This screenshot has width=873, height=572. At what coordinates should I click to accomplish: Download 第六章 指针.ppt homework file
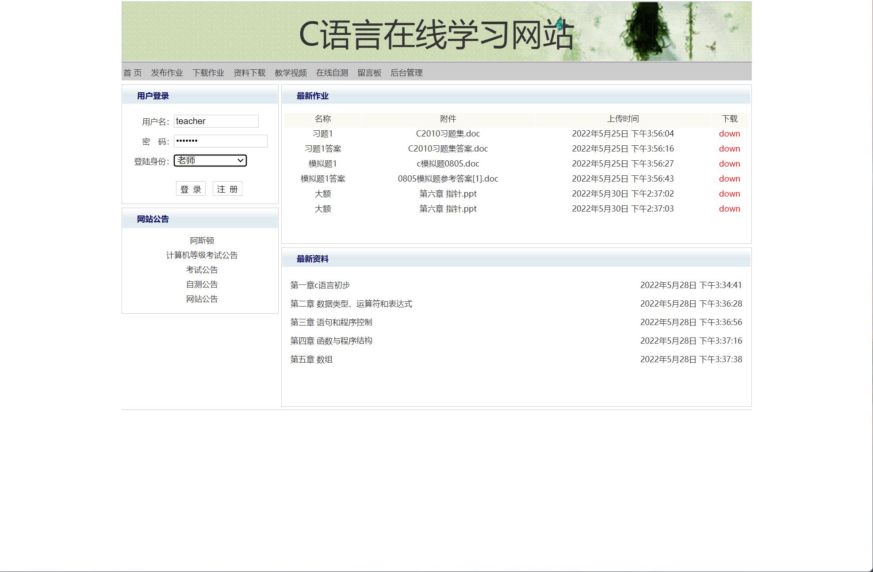729,193
